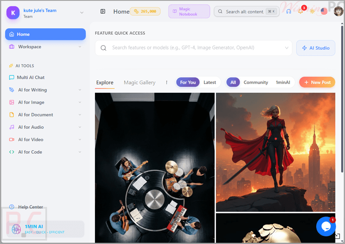Image resolution: width=345 pixels, height=244 pixels.
Task: Click the 1MIN AI brain logo
Action: 16,229
